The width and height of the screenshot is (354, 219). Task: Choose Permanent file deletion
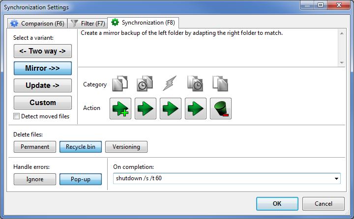(x=35, y=147)
